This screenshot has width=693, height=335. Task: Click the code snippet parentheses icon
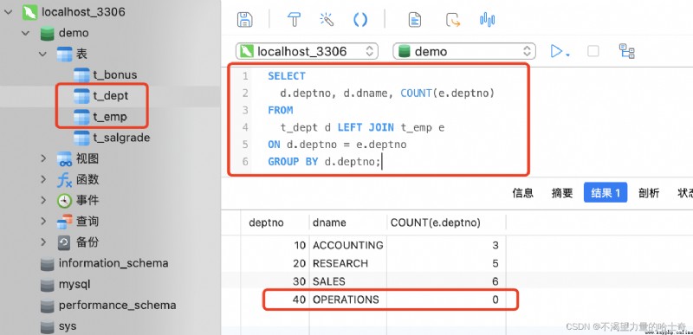click(x=360, y=19)
